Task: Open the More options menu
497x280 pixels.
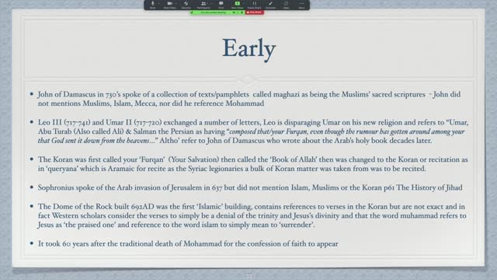Action: point(301,5)
